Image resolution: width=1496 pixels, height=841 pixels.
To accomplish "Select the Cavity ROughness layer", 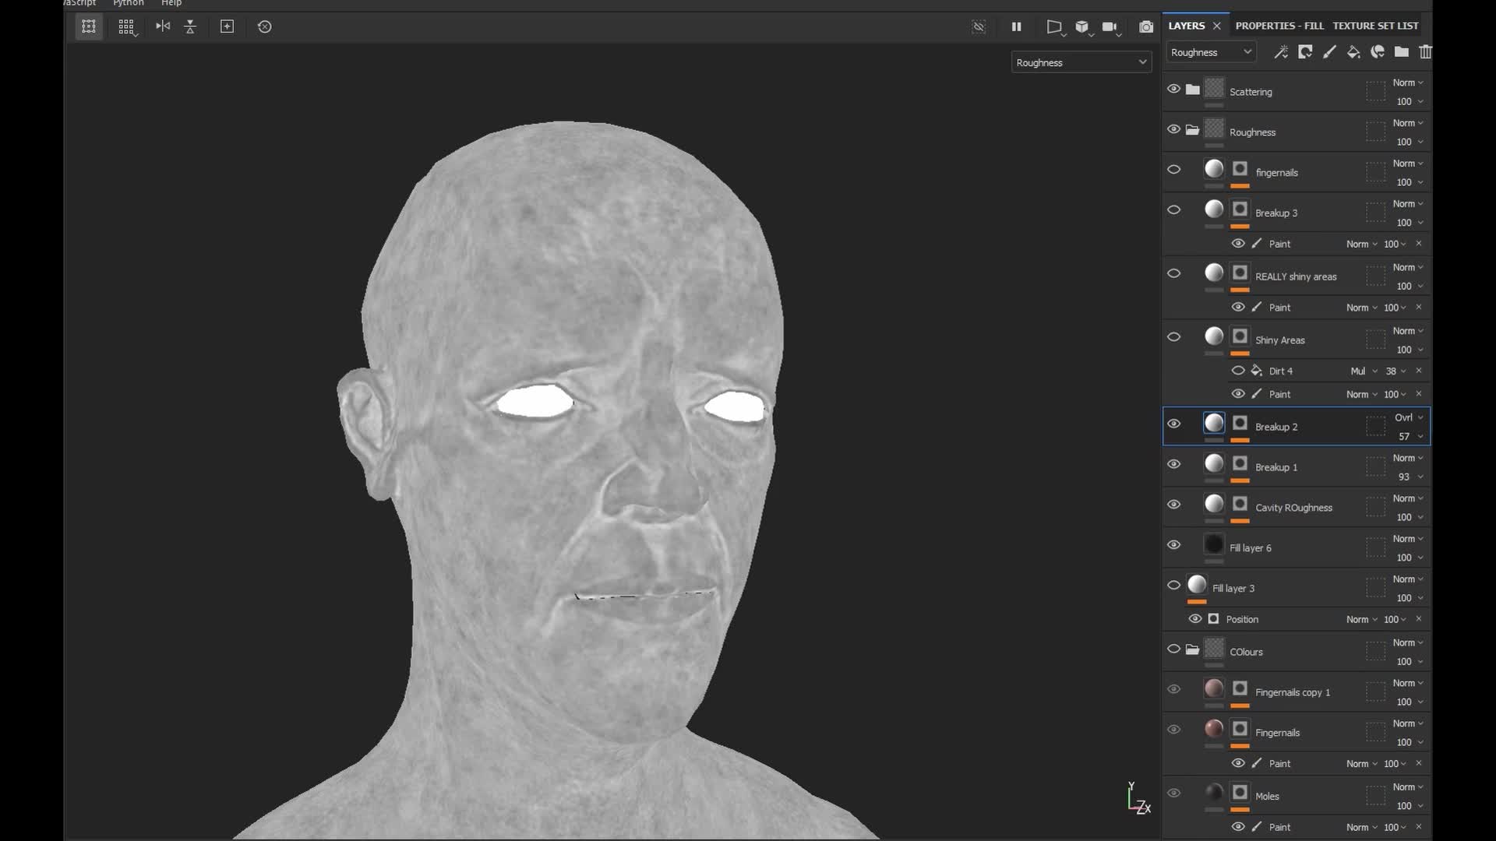I will tap(1293, 508).
